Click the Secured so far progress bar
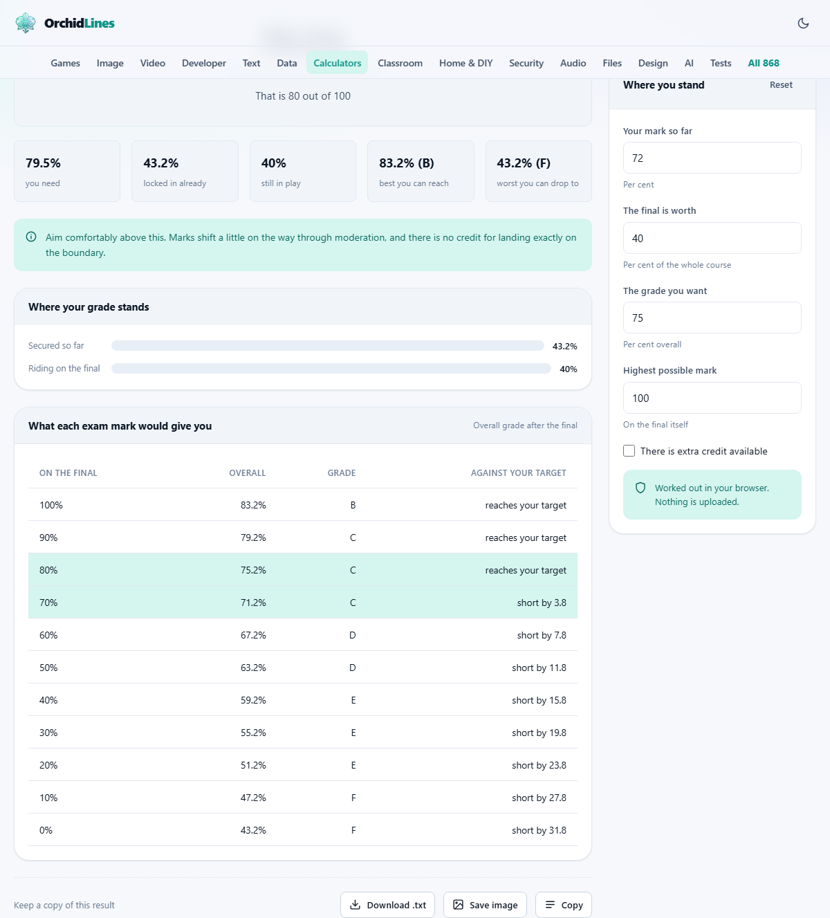The height and width of the screenshot is (918, 830). click(x=328, y=346)
